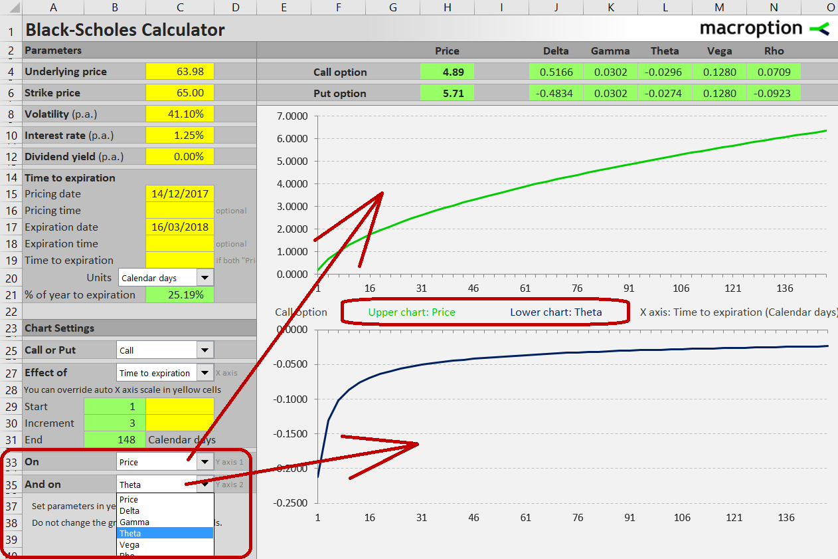Click the Call option row label
This screenshot has height=559, width=838.
(x=340, y=72)
